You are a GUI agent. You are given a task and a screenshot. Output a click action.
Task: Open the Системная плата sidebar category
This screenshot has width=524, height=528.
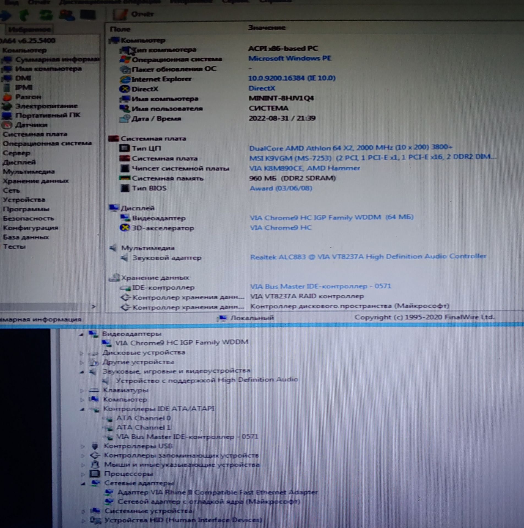pyautogui.click(x=35, y=134)
